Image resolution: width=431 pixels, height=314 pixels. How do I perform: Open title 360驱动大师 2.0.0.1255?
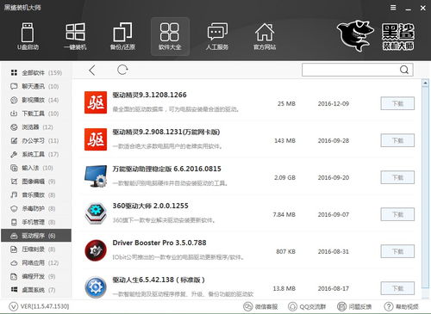150,206
